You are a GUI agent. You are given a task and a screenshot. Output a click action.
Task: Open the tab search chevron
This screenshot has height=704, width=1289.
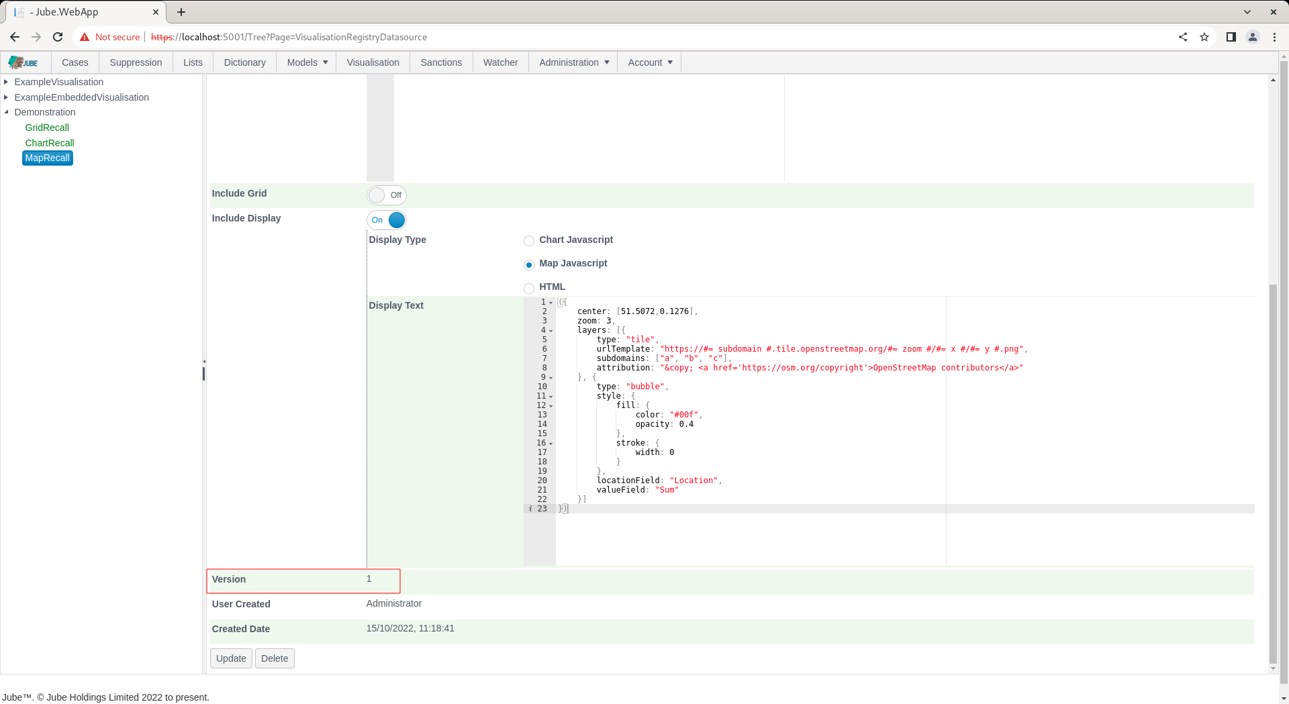pyautogui.click(x=1247, y=12)
